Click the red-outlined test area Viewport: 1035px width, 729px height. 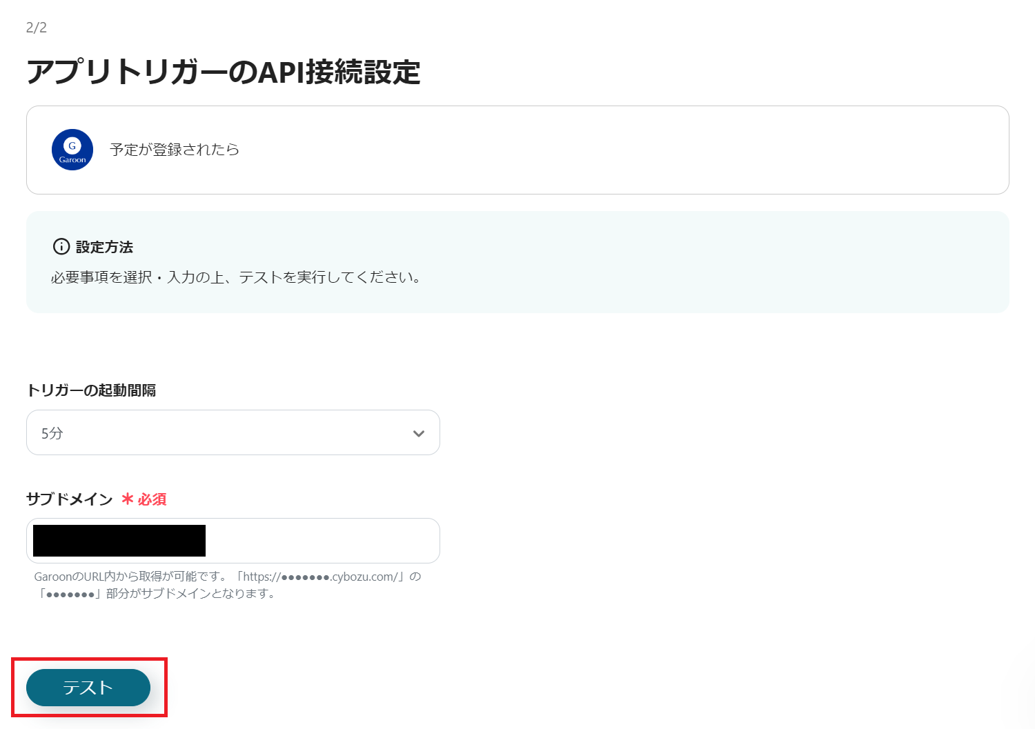[x=88, y=688]
